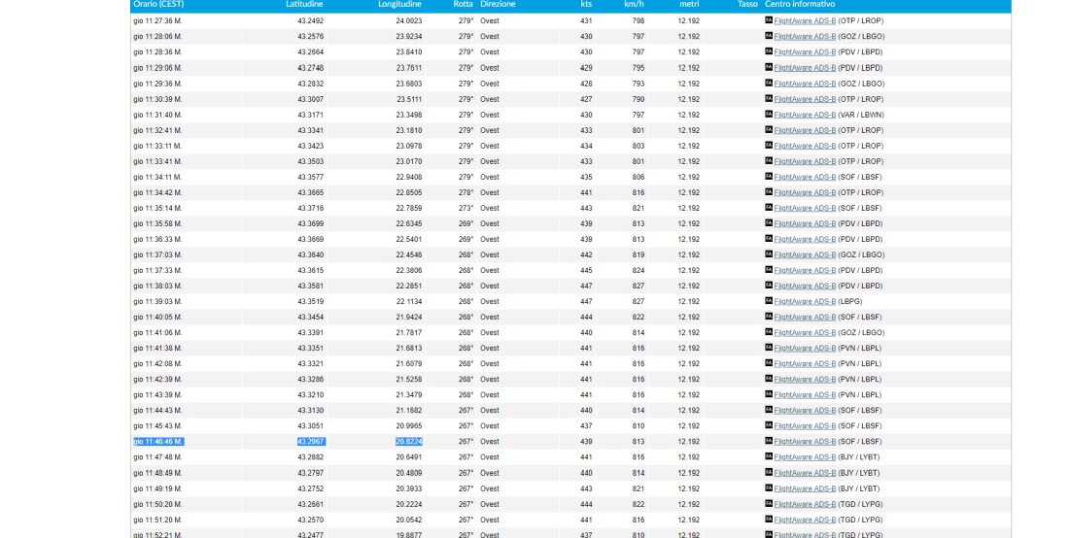Viewport: 1069px width, 538px height.
Task: Click the time cell gio 11:35:14
Action: pos(157,209)
